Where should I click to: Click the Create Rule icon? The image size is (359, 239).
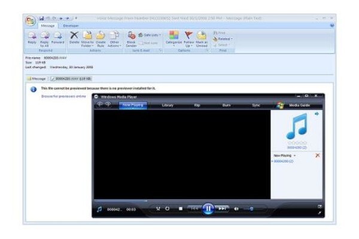tap(101, 39)
